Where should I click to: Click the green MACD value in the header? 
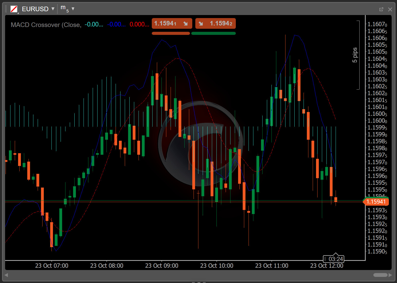point(94,24)
